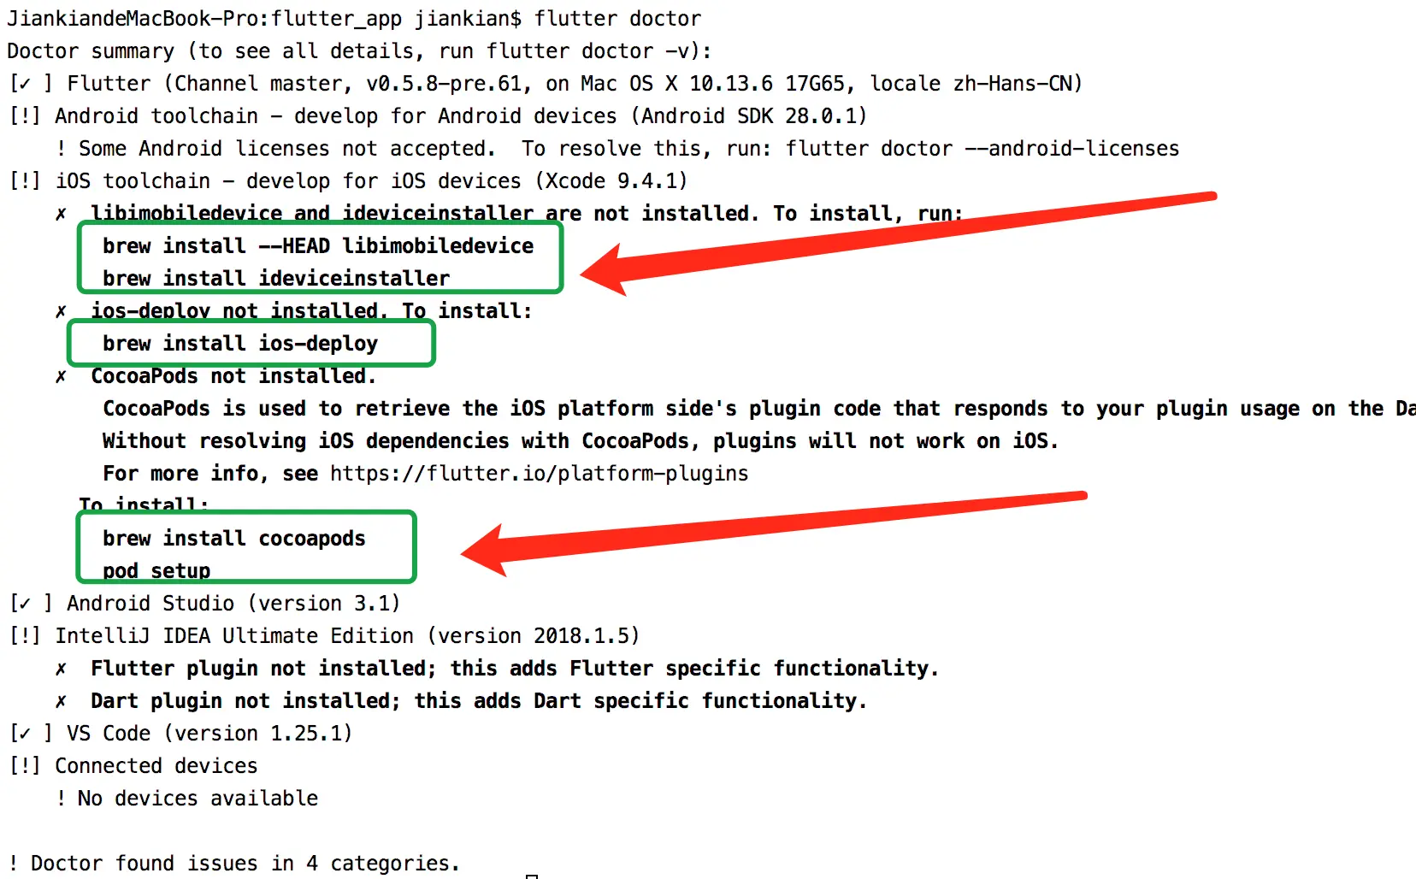The width and height of the screenshot is (1416, 879).
Task: Click the brew install cocoapods command
Action: (x=234, y=539)
